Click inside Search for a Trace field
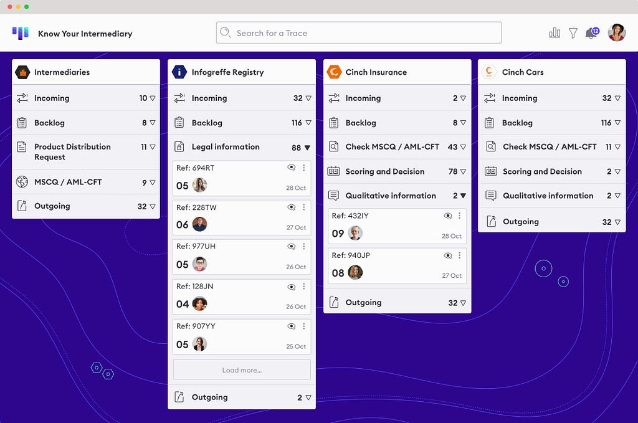 click(359, 32)
